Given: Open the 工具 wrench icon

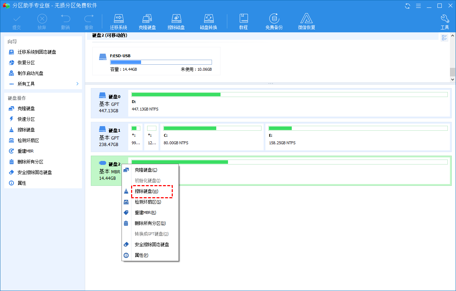Looking at the screenshot, I should (x=445, y=22).
